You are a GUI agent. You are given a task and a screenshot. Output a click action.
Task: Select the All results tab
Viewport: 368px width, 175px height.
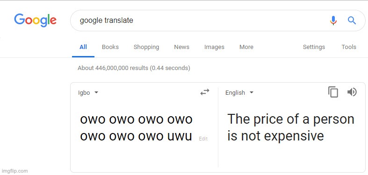pos(83,47)
